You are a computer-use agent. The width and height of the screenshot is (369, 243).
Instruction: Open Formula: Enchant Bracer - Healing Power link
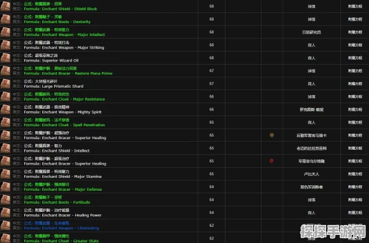point(63,215)
